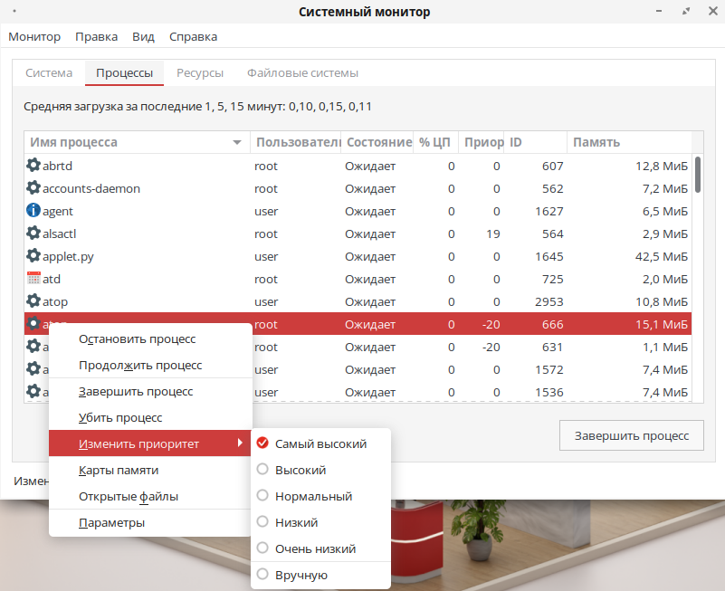Click the gear icon next to abrtd

point(33,166)
